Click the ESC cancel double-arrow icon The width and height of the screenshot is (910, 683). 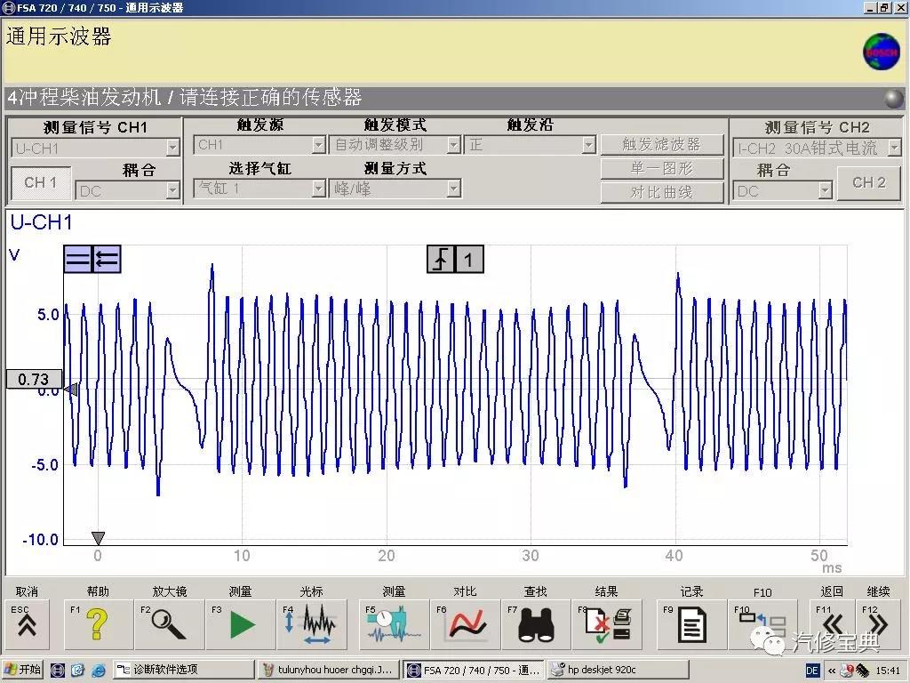point(28,625)
